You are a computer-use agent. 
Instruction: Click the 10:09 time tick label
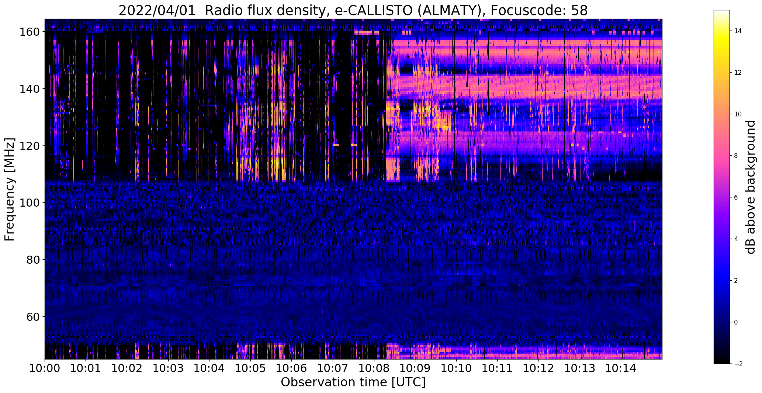point(415,368)
